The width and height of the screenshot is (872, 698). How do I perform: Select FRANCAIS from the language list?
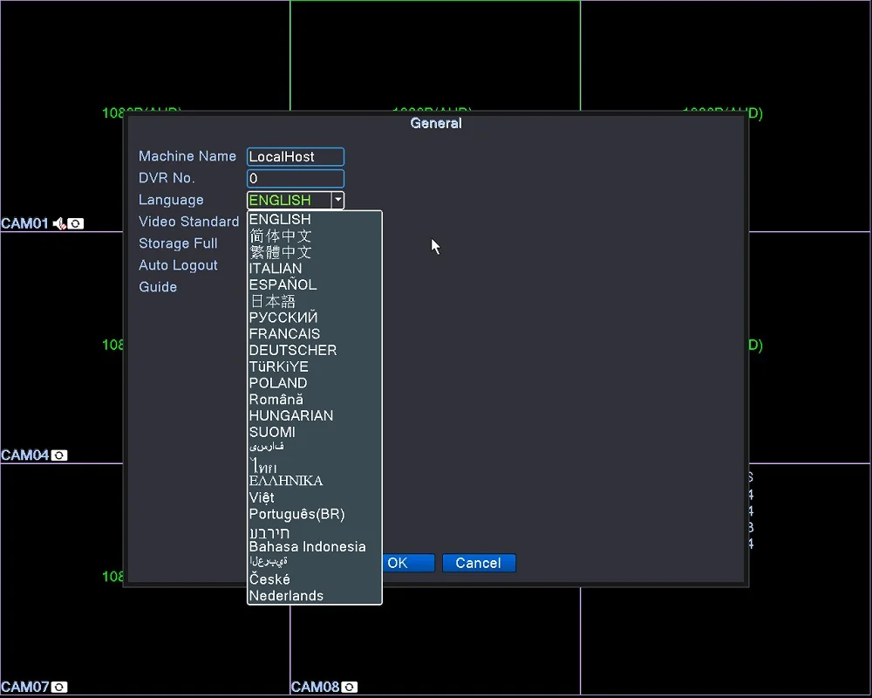314,334
